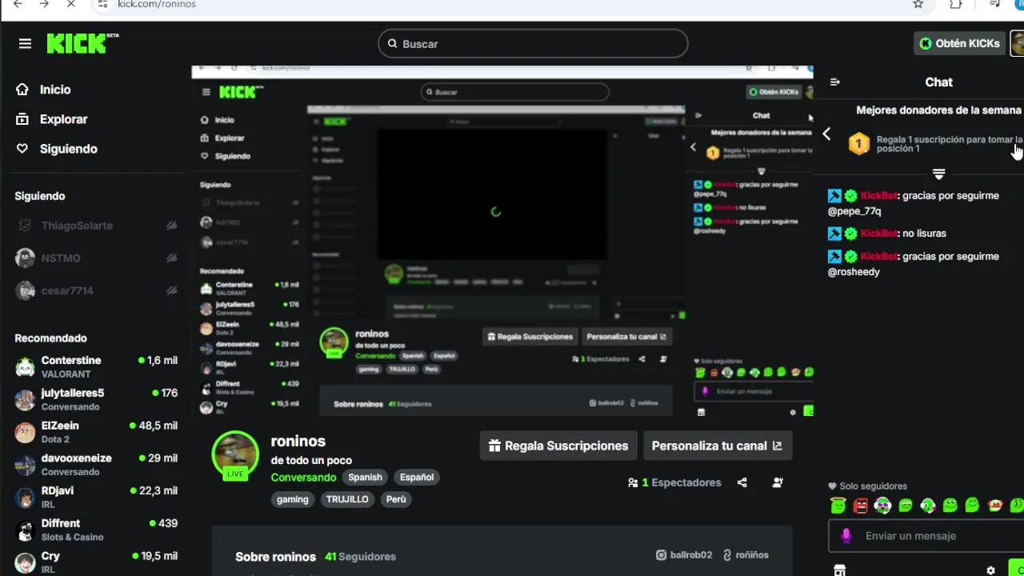This screenshot has width=1024, height=576.
Task: Click the person icon beside the share icon
Action: pos(778,482)
